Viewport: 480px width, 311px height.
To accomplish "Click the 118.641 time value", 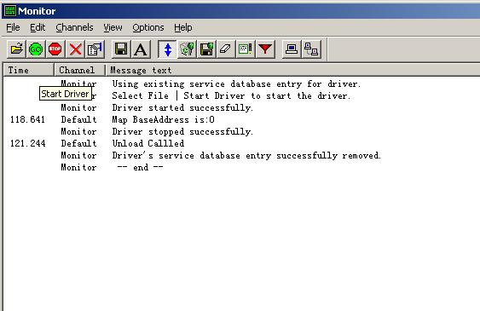I will click(27, 119).
